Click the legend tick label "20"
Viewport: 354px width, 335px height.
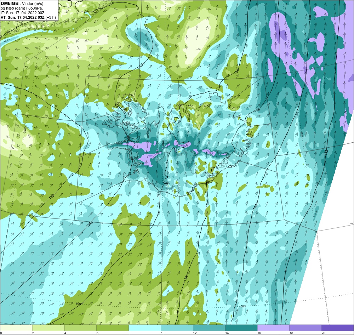(x=324, y=333)
